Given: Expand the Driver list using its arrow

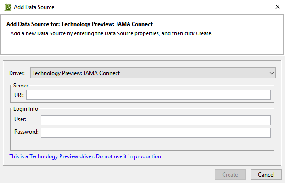Looking at the screenshot, I should tap(272, 73).
